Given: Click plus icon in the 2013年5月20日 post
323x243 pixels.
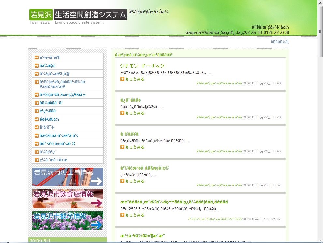Looking at the screenshot, I should click(x=122, y=181).
